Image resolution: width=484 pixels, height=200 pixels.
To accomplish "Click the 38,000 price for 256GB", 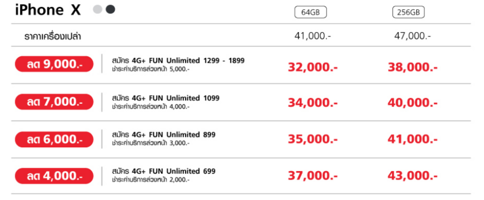I will [413, 67].
